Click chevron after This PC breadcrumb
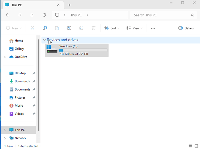The width and height of the screenshot is (200, 149). pyautogui.click(x=87, y=15)
